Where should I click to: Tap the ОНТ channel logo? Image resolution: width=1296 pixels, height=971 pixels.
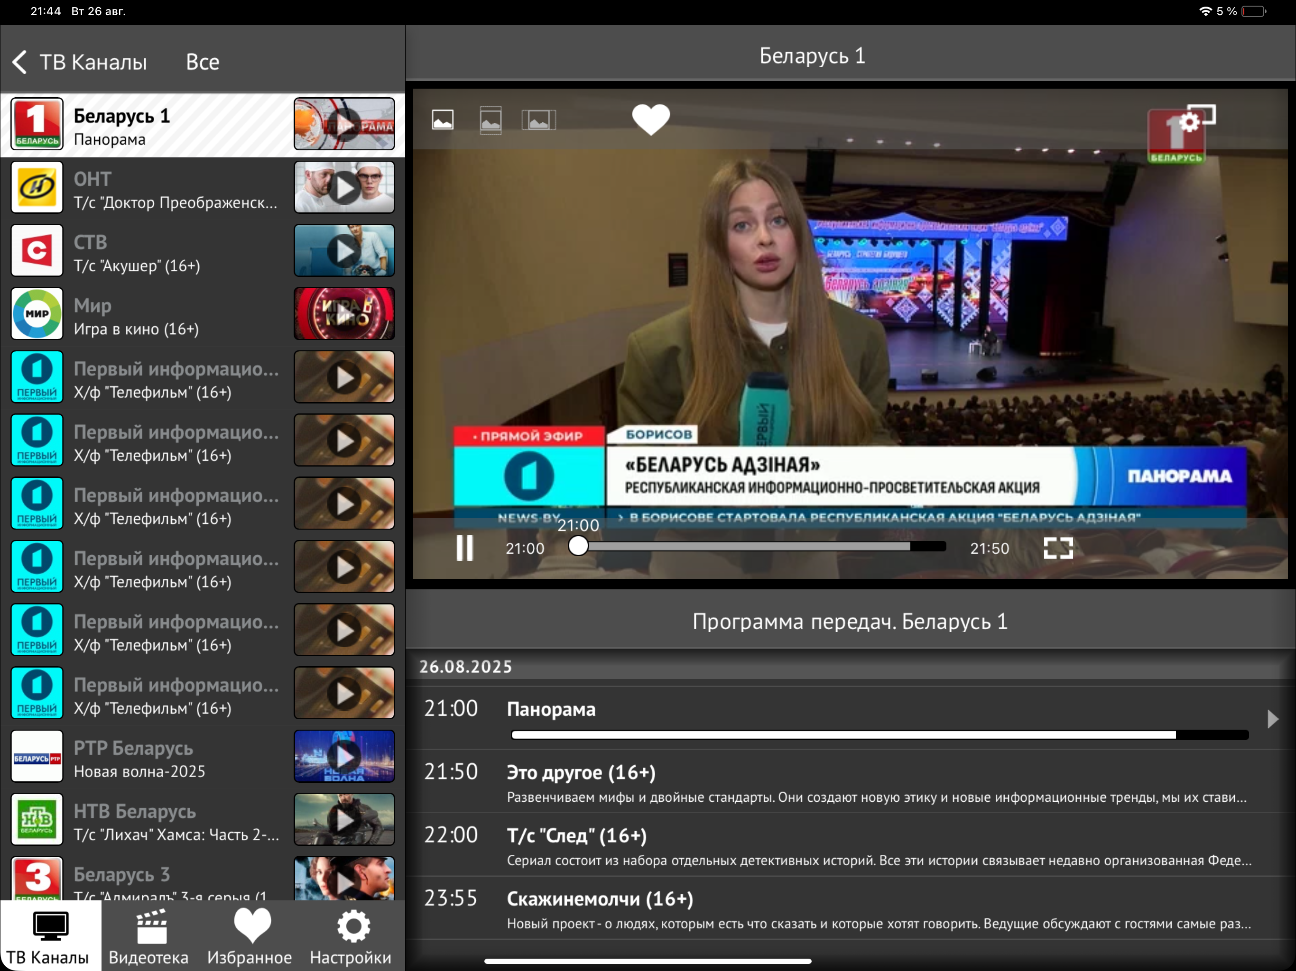pyautogui.click(x=37, y=187)
